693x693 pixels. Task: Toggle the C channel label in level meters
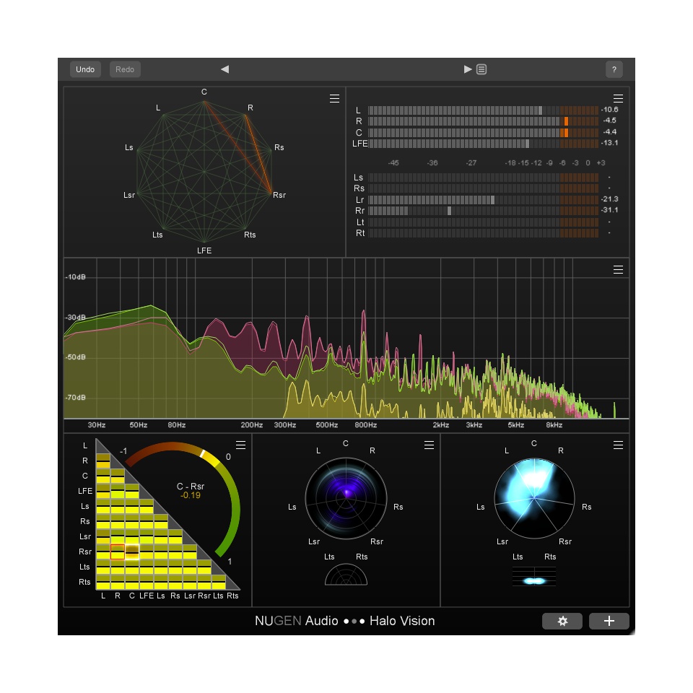(359, 132)
